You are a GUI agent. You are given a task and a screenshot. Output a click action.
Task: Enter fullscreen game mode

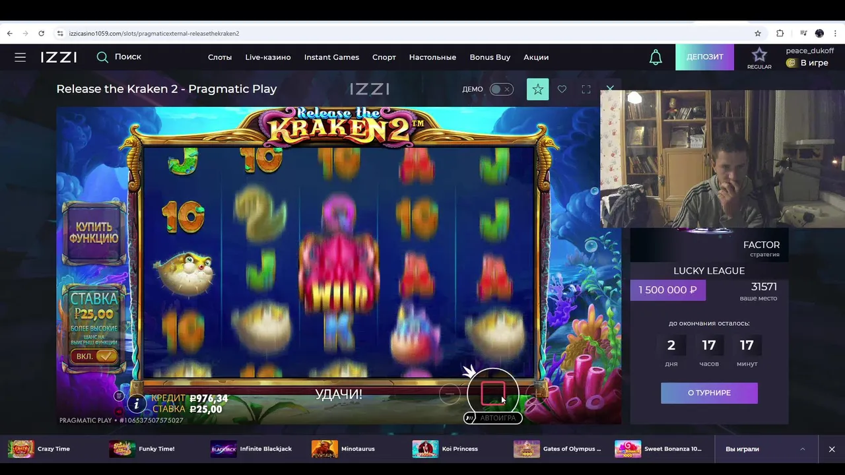(x=586, y=89)
